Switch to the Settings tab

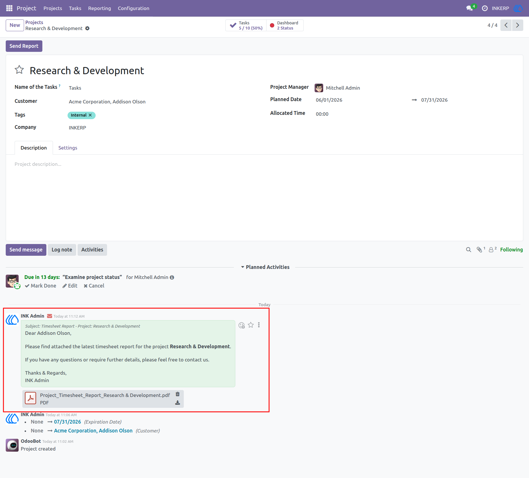coord(68,148)
